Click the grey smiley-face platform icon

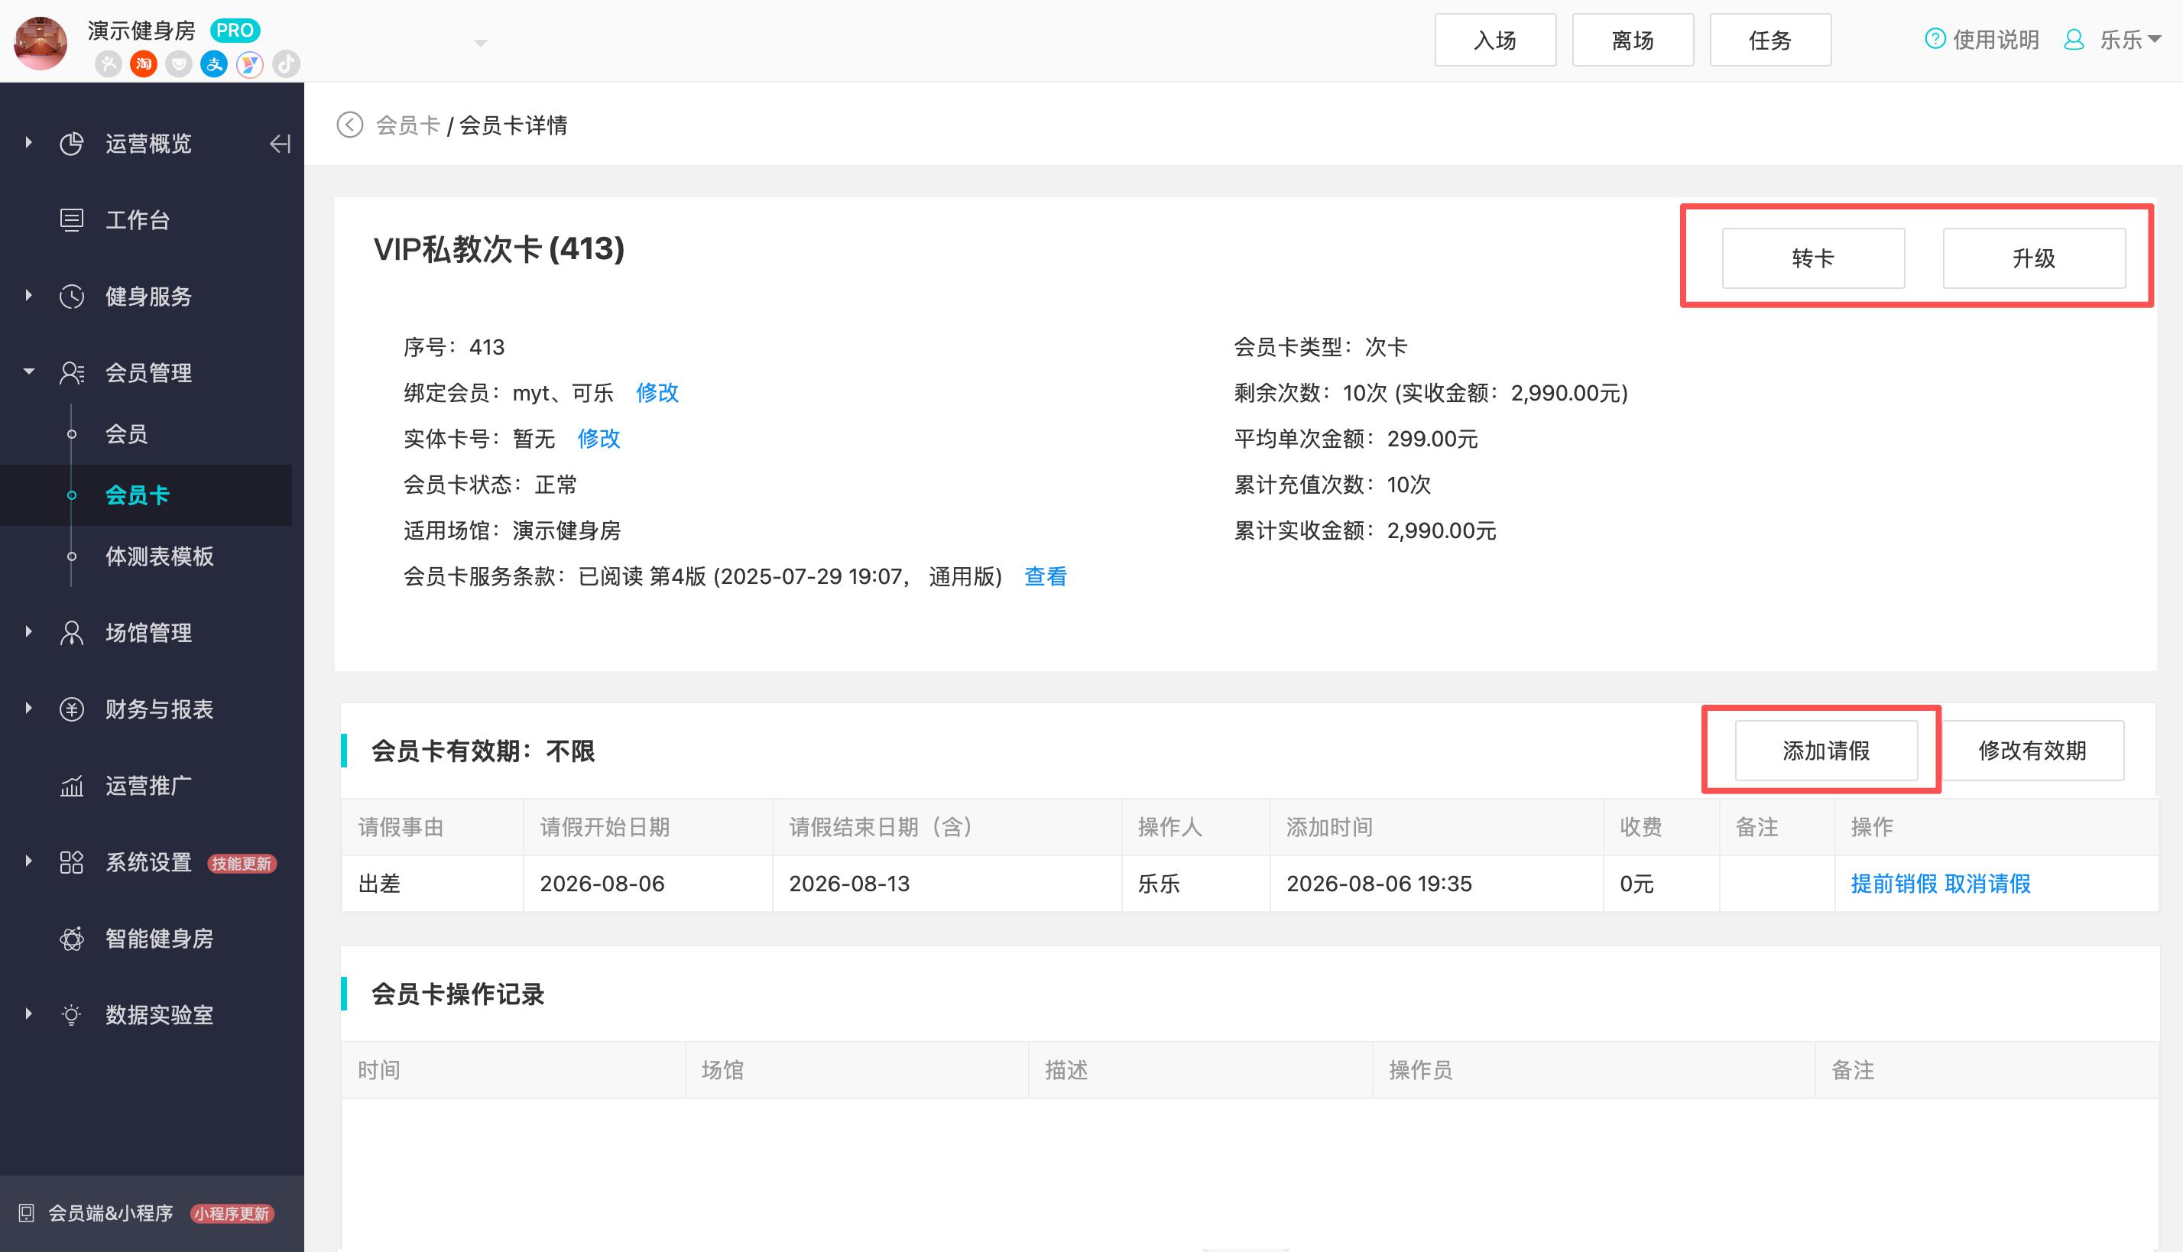click(179, 63)
